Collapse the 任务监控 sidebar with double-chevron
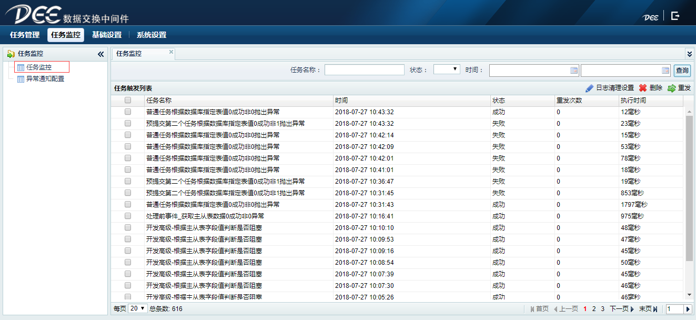696x320 pixels. pos(101,54)
